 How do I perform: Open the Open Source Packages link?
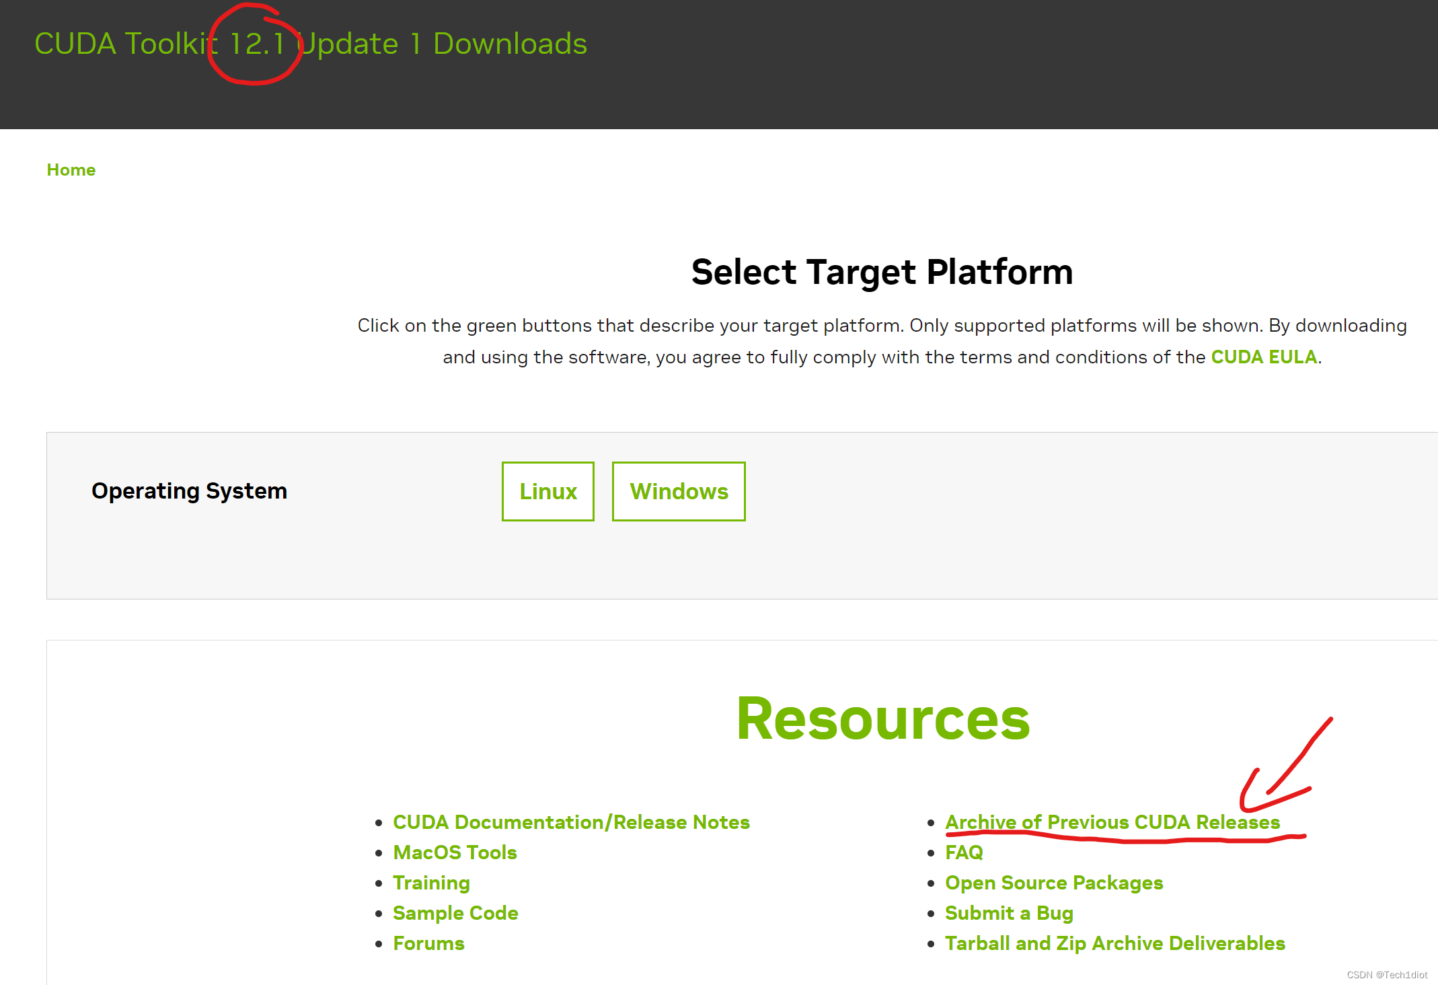coord(1054,883)
